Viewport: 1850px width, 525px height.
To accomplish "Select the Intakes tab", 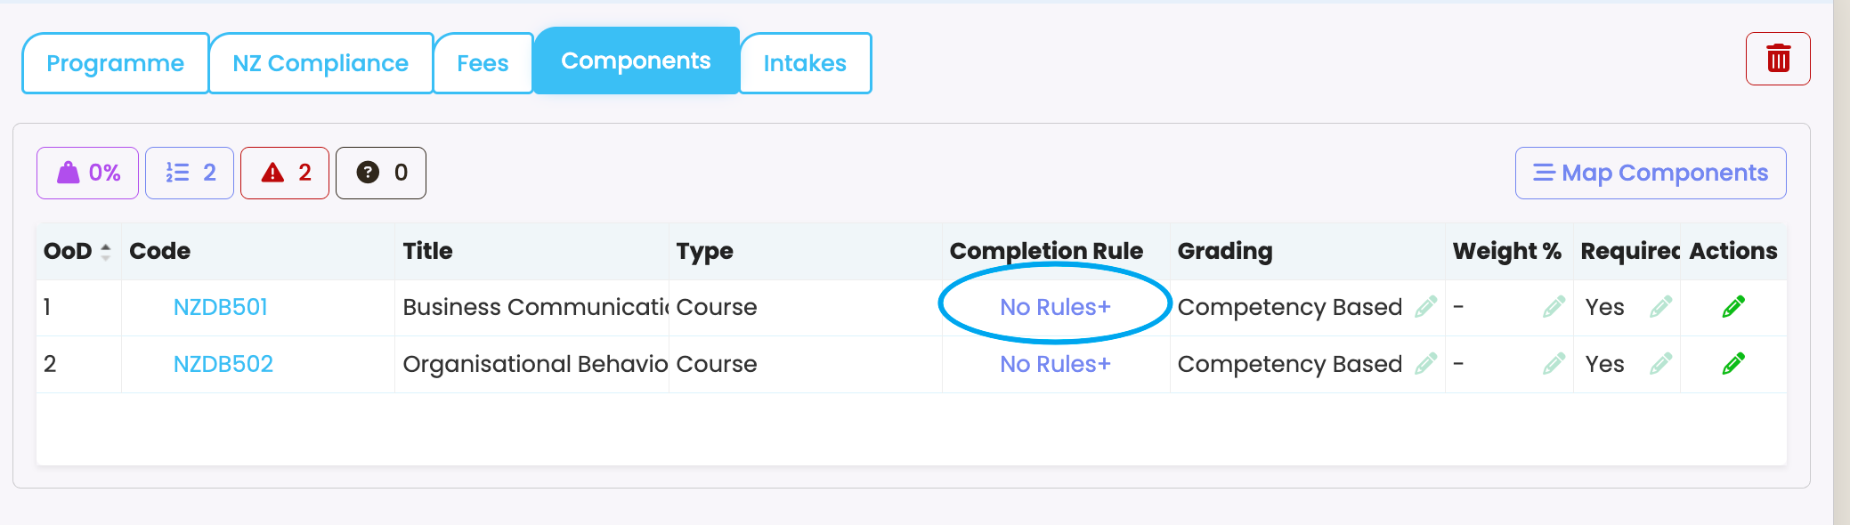I will (805, 63).
